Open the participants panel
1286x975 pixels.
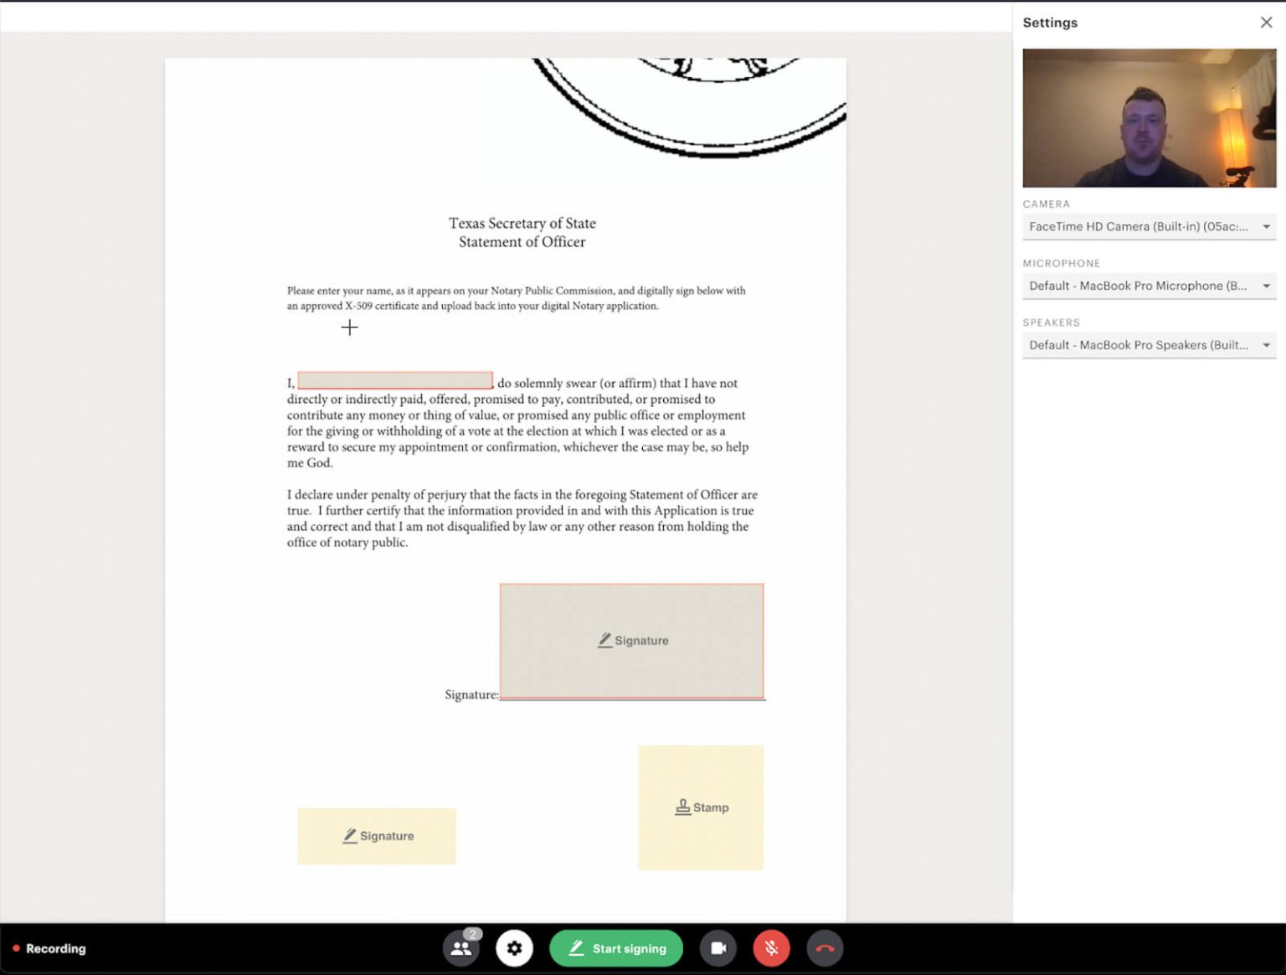coord(461,948)
